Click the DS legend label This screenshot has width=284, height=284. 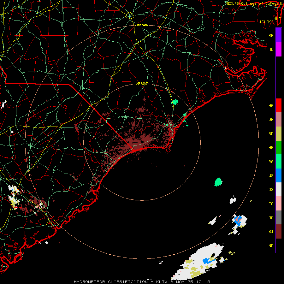pyautogui.click(x=271, y=190)
